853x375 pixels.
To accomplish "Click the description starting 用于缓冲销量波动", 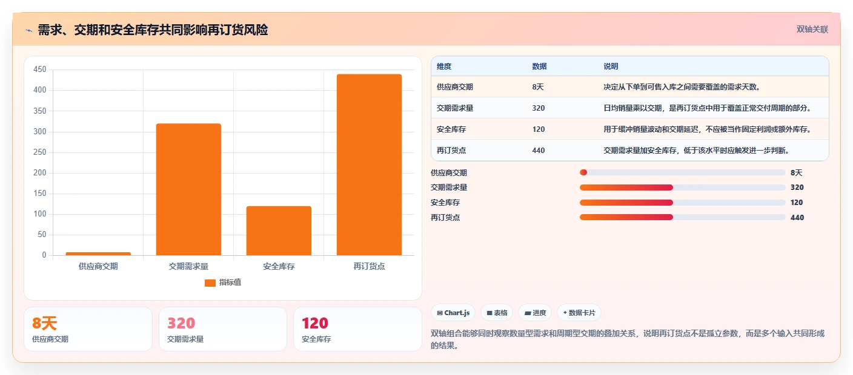I will coord(707,129).
